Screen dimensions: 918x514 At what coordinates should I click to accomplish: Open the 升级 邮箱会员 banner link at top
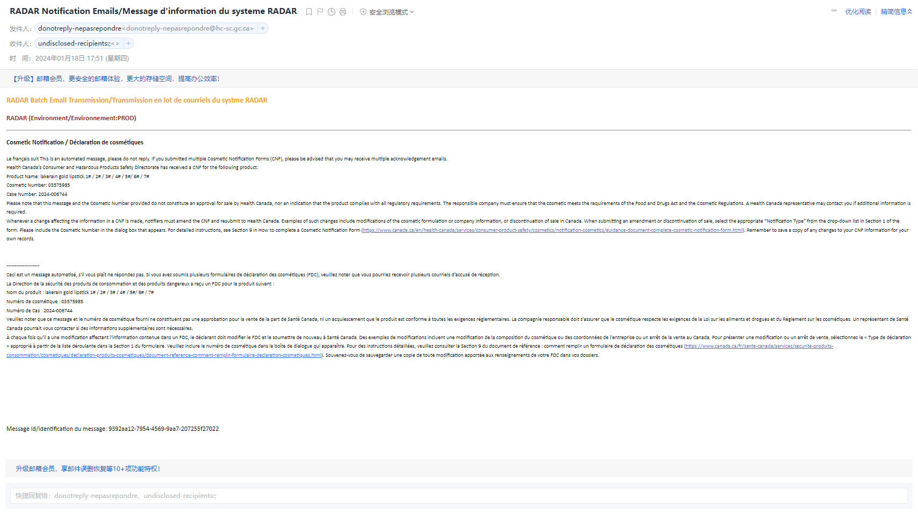pos(116,79)
